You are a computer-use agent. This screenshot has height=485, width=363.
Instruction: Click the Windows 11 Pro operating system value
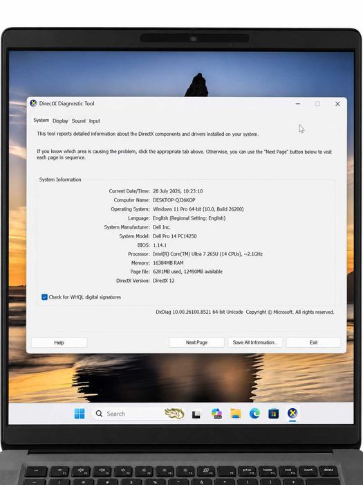tap(198, 209)
